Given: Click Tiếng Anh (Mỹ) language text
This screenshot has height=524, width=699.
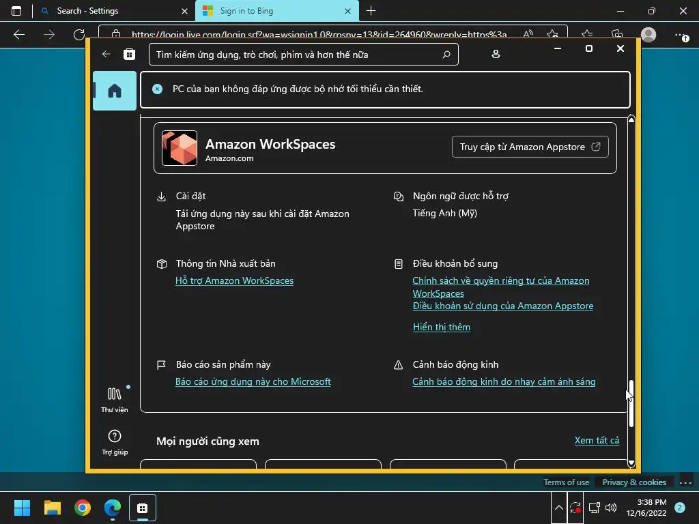Looking at the screenshot, I should tap(445, 214).
